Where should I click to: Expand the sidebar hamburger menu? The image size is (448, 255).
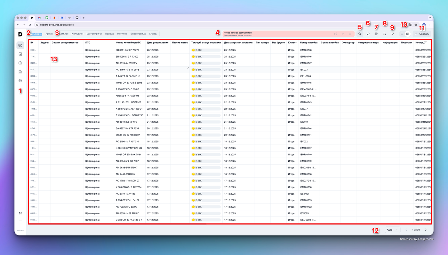click(x=20, y=222)
